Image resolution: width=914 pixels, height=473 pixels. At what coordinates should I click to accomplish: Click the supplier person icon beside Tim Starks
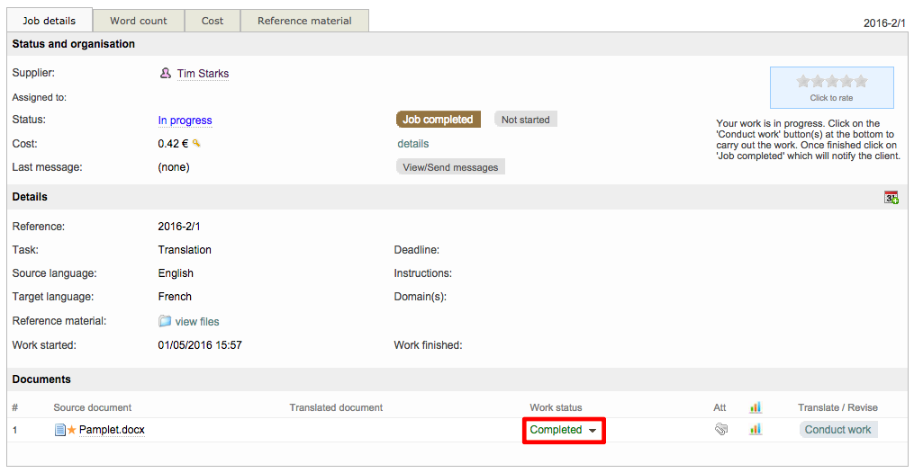[x=165, y=74]
